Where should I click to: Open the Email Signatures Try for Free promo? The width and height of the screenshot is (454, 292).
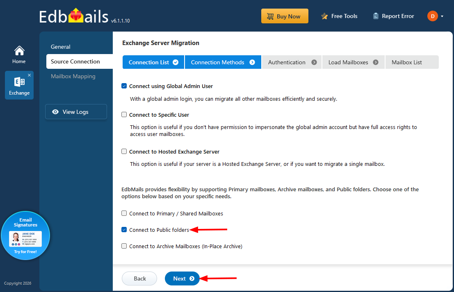[x=25, y=235]
